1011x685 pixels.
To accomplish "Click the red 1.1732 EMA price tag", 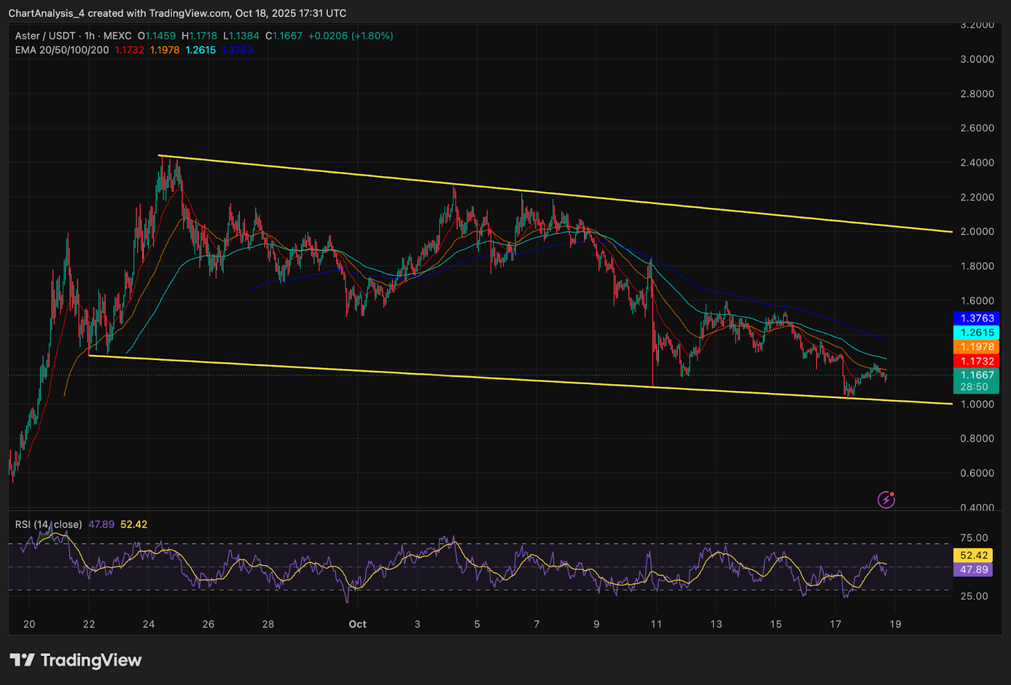I will (976, 361).
